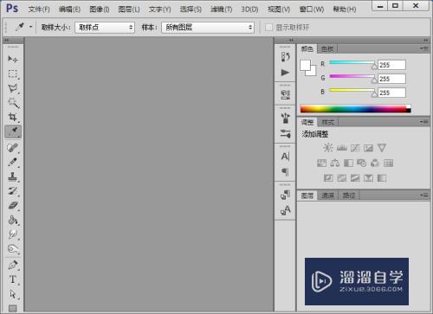Switch to the 色板 tab
Image resolution: width=433 pixels, height=314 pixels.
coord(327,49)
